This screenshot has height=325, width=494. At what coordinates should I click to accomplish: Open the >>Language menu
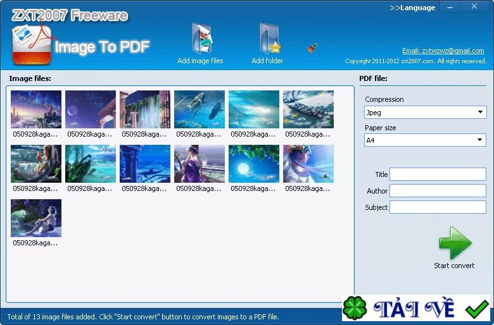coord(412,8)
